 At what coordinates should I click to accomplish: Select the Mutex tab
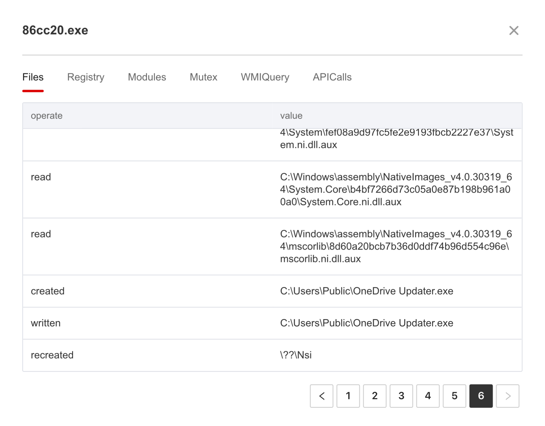[203, 77]
